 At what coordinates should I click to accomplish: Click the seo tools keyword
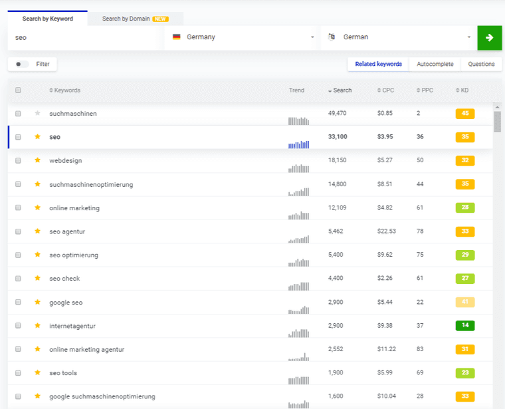coord(63,373)
